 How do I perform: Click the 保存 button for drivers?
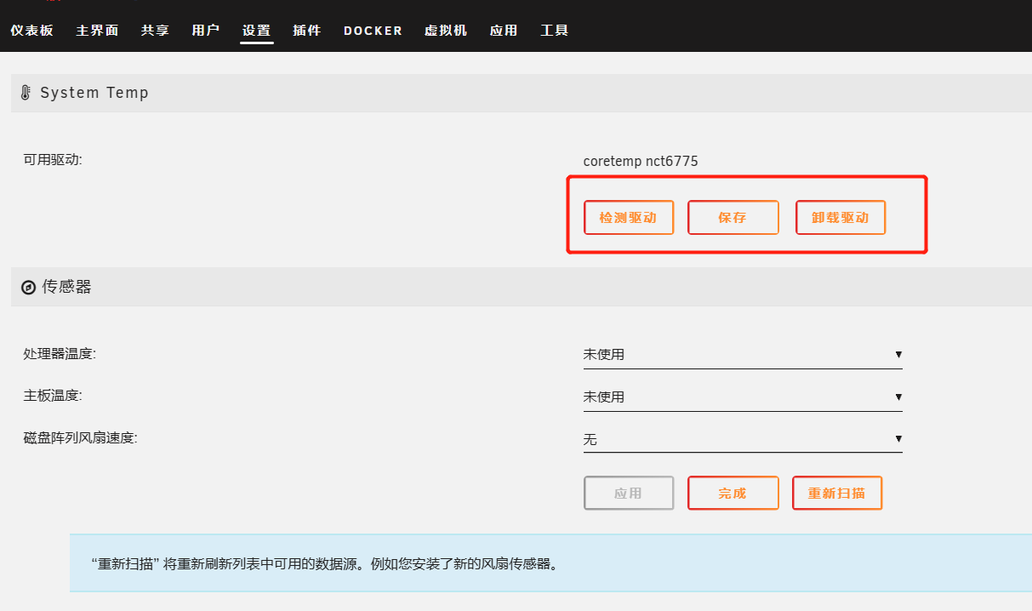point(733,218)
